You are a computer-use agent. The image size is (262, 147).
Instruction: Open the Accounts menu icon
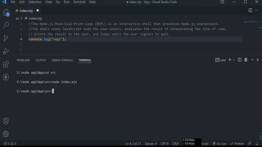(6, 121)
